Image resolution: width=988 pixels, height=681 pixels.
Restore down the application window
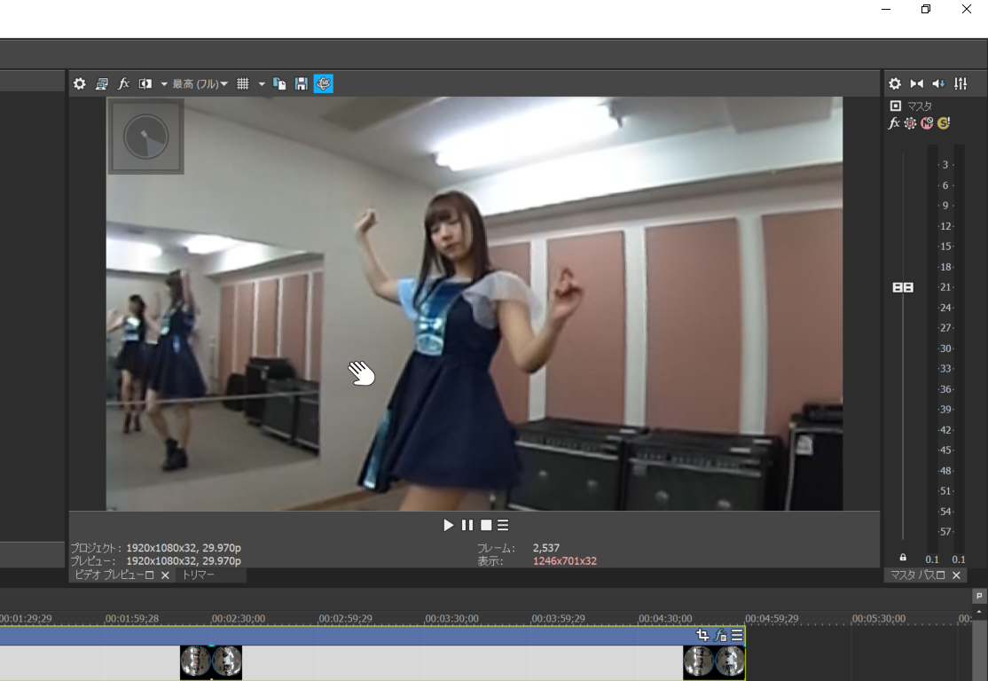(x=926, y=10)
